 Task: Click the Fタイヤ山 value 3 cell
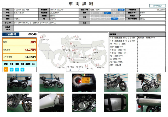70,70
